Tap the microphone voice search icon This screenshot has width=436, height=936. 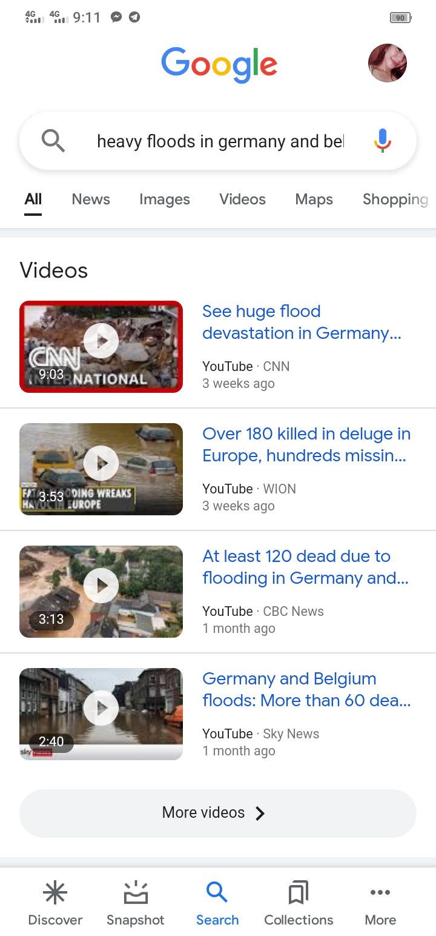(382, 141)
